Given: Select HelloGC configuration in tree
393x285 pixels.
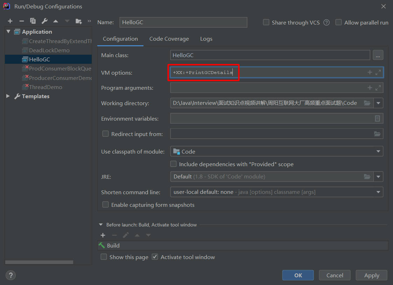Looking at the screenshot, I should (48, 60).
